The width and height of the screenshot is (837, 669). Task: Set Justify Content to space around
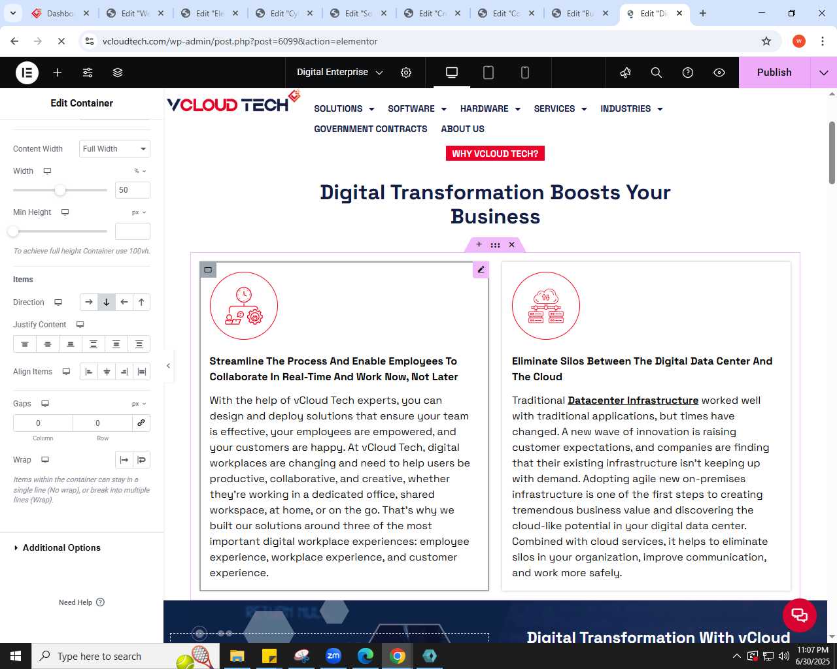point(116,344)
